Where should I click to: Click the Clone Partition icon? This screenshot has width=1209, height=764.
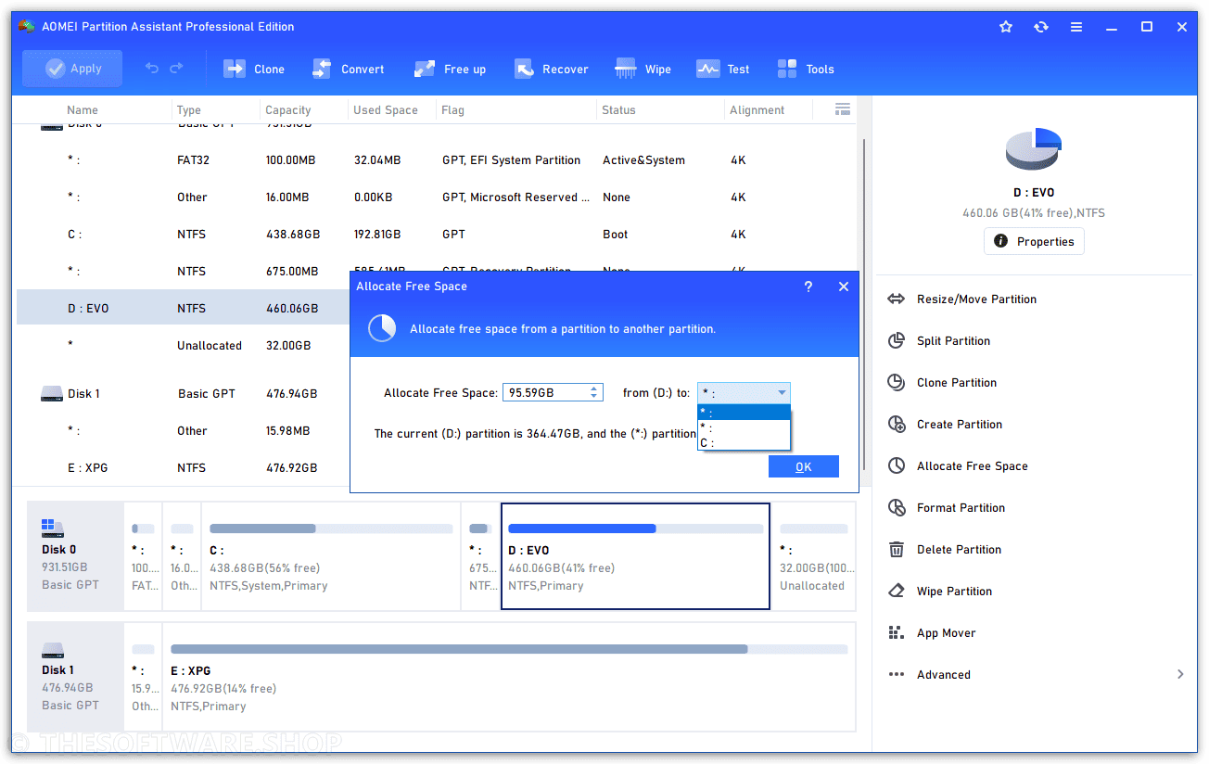click(x=897, y=382)
